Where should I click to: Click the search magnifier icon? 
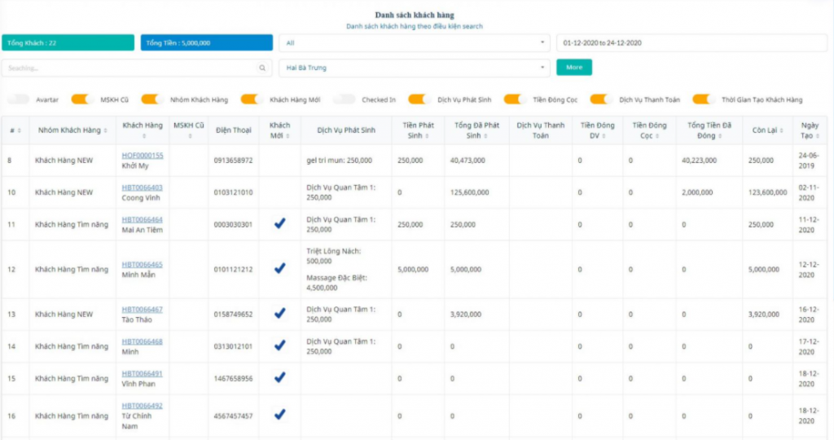(261, 68)
